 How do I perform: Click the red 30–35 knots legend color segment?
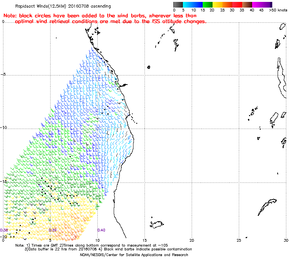click(x=237, y=5)
